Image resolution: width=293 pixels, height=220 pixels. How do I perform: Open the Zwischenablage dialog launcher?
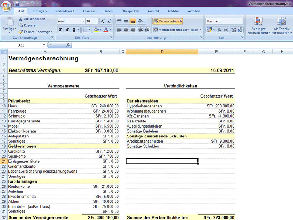pyautogui.click(x=52, y=38)
